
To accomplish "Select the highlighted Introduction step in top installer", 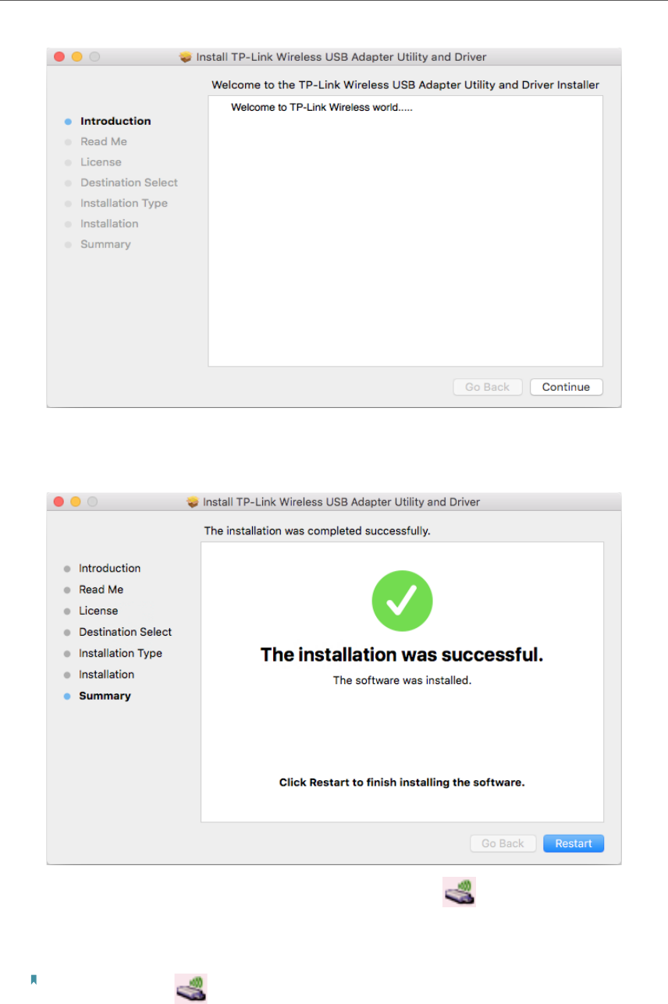I will (x=115, y=121).
